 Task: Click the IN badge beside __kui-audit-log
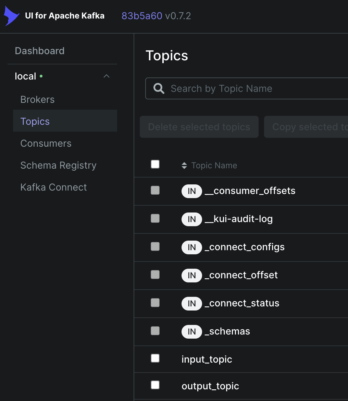pyautogui.click(x=191, y=219)
